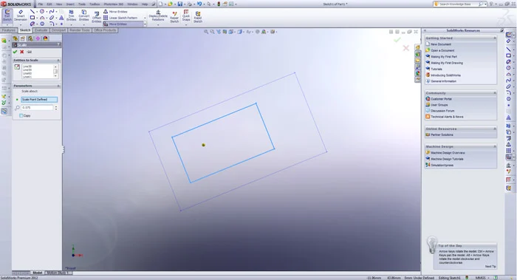Click Next Tip in Tip of the Day
The image size is (517, 280).
(x=490, y=267)
